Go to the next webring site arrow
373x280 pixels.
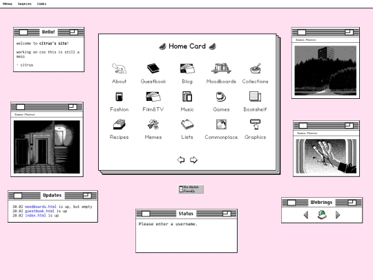[338, 215]
